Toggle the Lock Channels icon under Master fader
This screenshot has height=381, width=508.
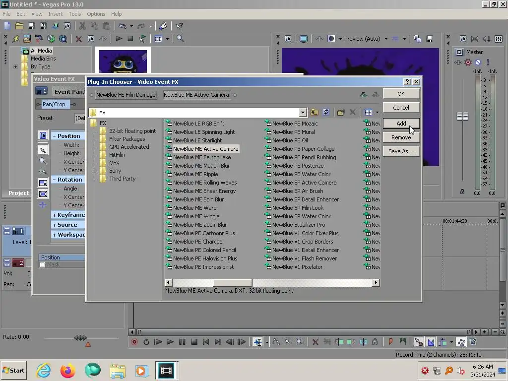[x=462, y=192]
